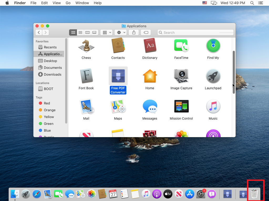Switch Finder to list view
Viewport: 269px width, 201px height.
(x=80, y=32)
